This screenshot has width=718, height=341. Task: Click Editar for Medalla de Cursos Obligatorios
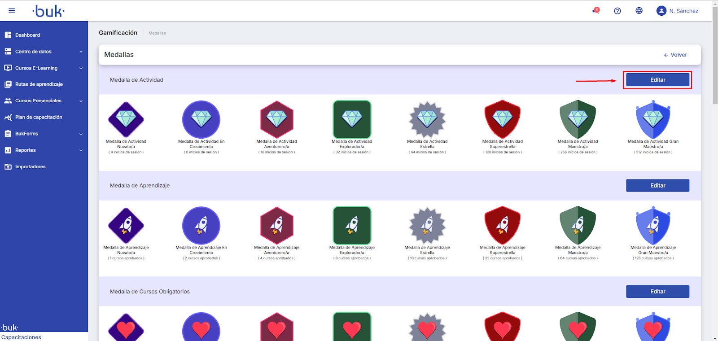pyautogui.click(x=657, y=292)
